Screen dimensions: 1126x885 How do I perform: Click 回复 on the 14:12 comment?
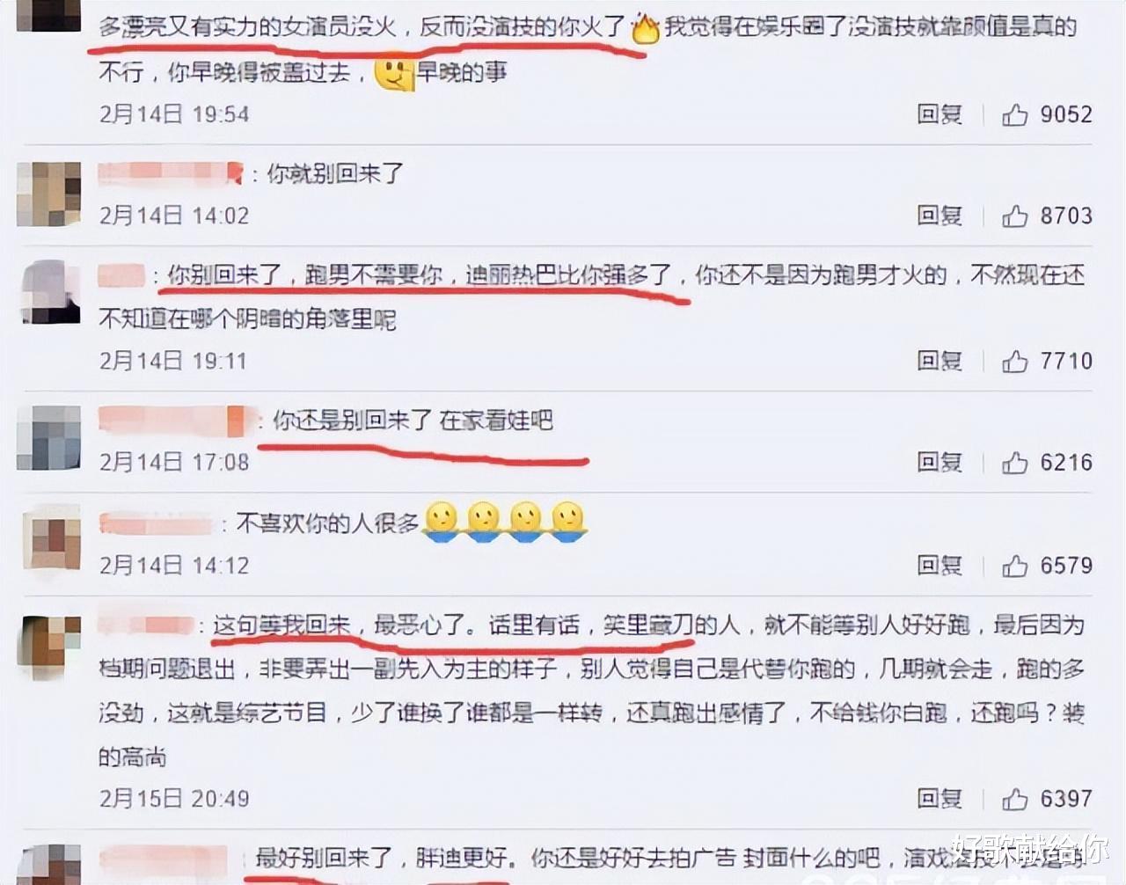pos(940,566)
